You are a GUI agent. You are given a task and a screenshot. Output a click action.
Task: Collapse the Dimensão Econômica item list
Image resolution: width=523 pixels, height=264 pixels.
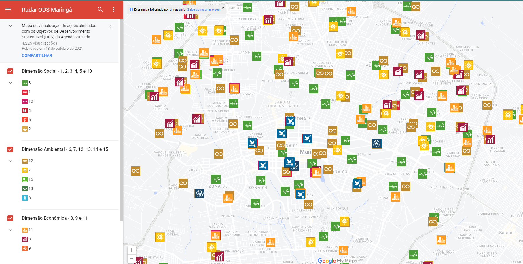click(10, 230)
